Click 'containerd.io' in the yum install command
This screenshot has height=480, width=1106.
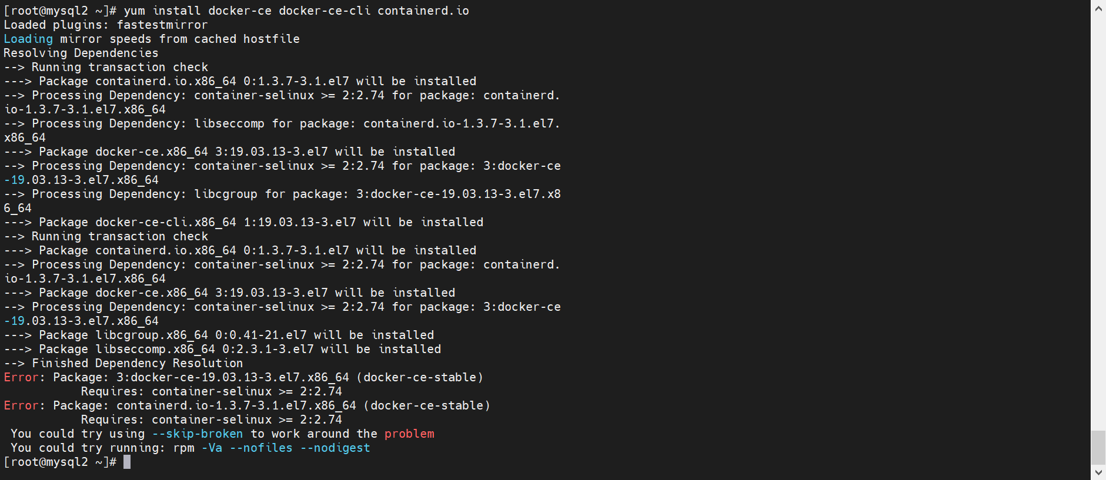pos(423,11)
